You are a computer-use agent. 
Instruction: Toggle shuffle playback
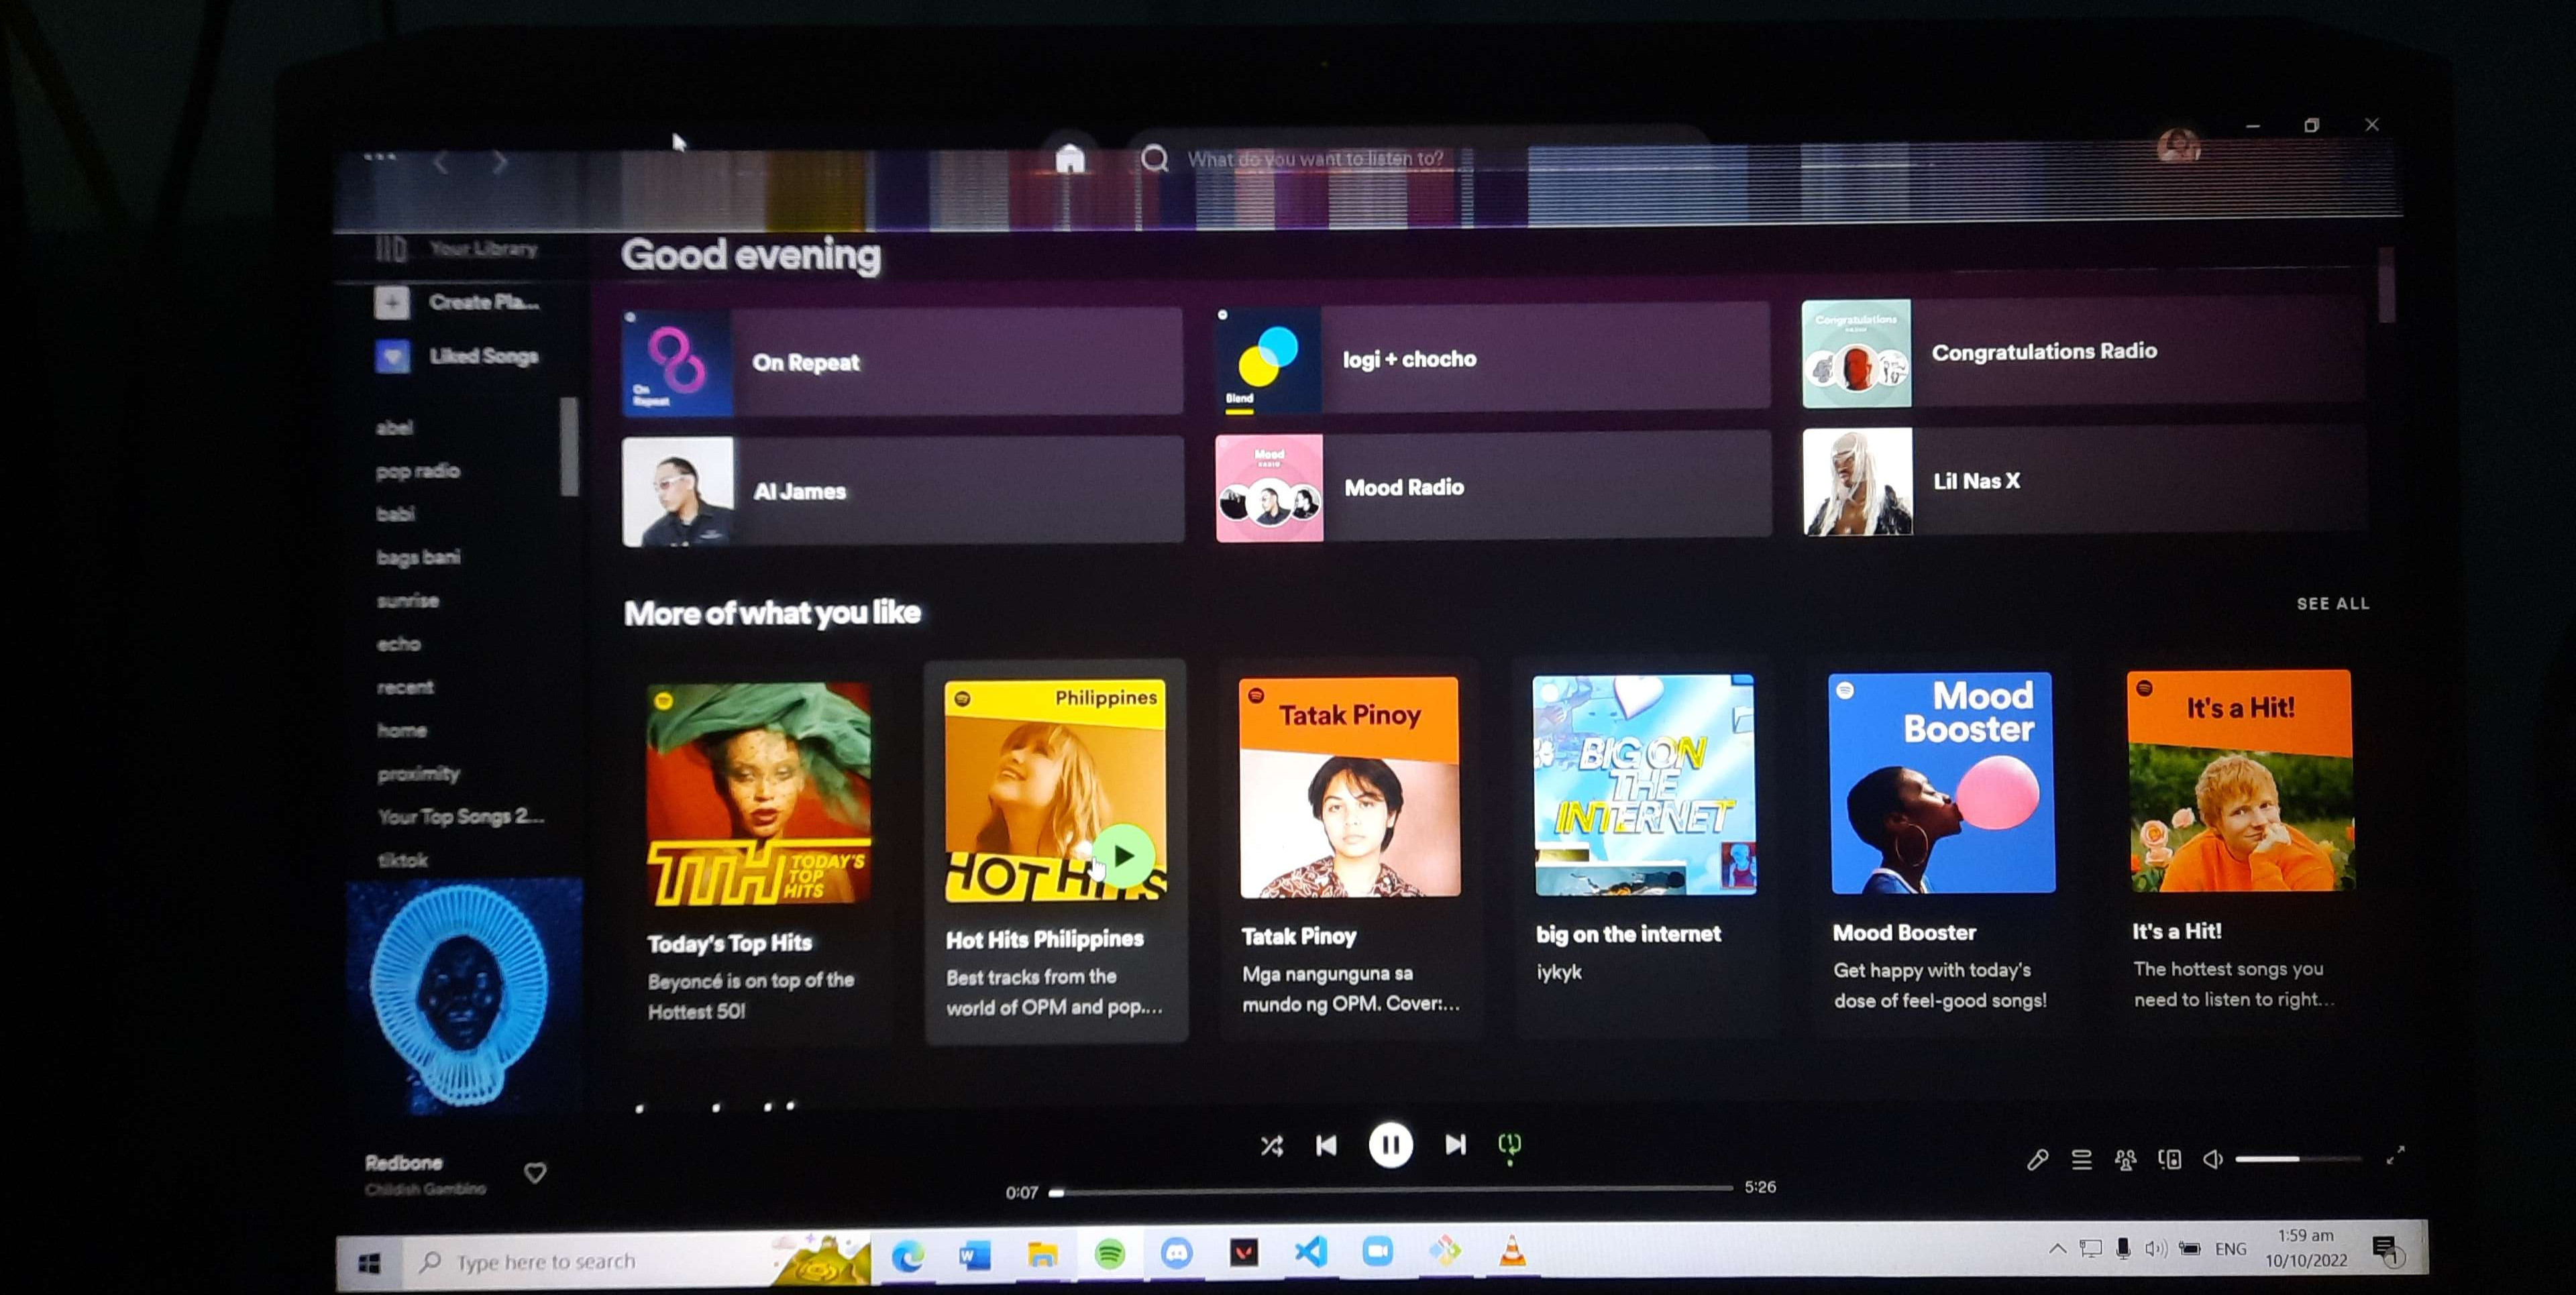(x=1271, y=1146)
